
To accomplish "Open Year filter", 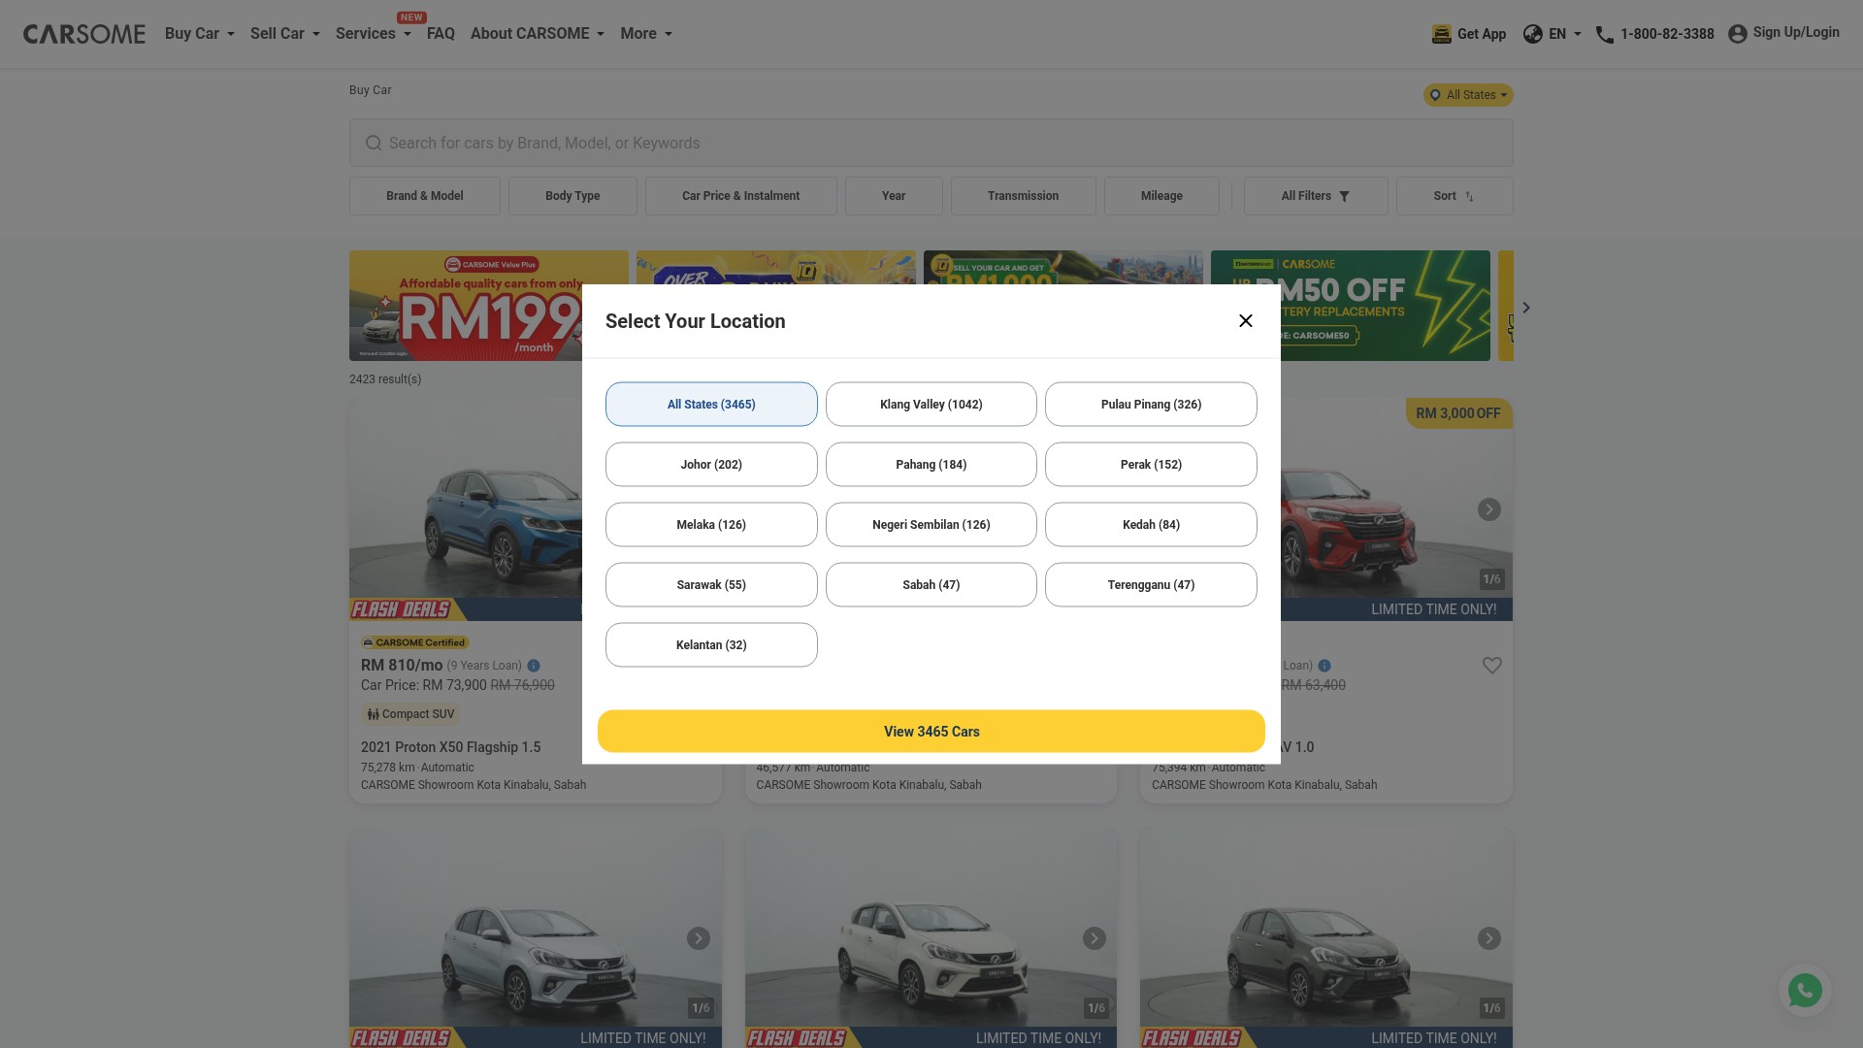I will (x=894, y=196).
